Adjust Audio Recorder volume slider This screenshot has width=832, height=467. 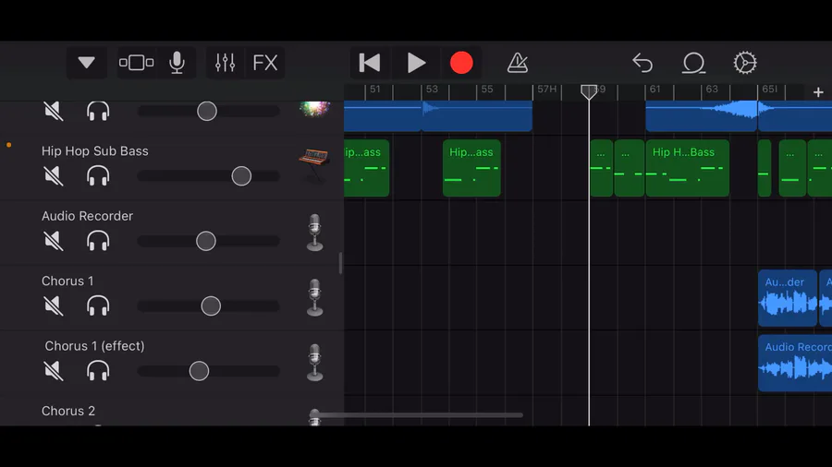coord(208,241)
